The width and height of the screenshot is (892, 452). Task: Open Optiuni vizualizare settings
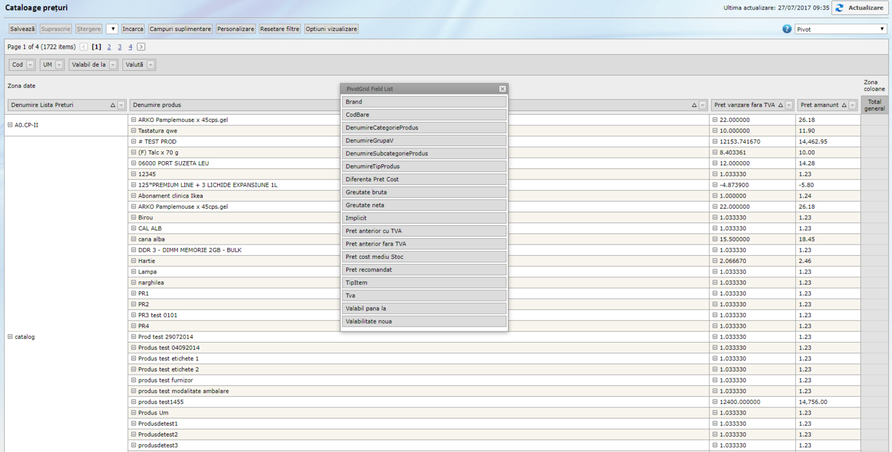tap(331, 29)
